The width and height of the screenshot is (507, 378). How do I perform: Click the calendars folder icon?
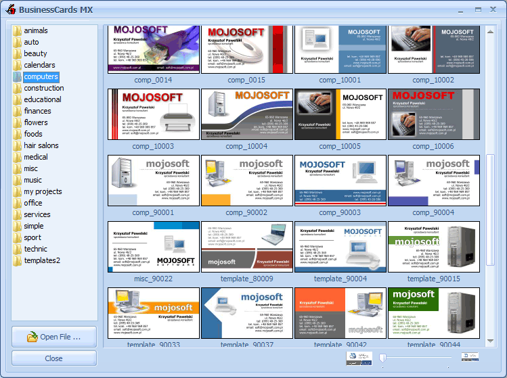tap(17, 66)
